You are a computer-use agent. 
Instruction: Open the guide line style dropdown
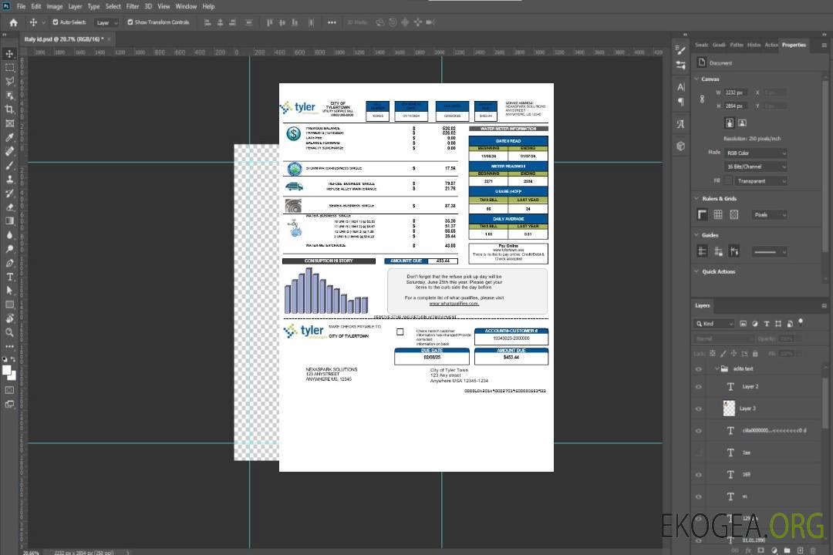(x=769, y=252)
